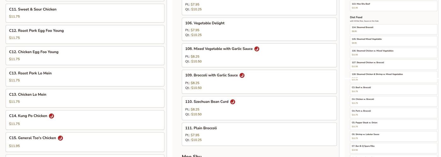Click the spicy icon next to General Tso's Chicken
Screen dimensions: 441x157
point(60,138)
